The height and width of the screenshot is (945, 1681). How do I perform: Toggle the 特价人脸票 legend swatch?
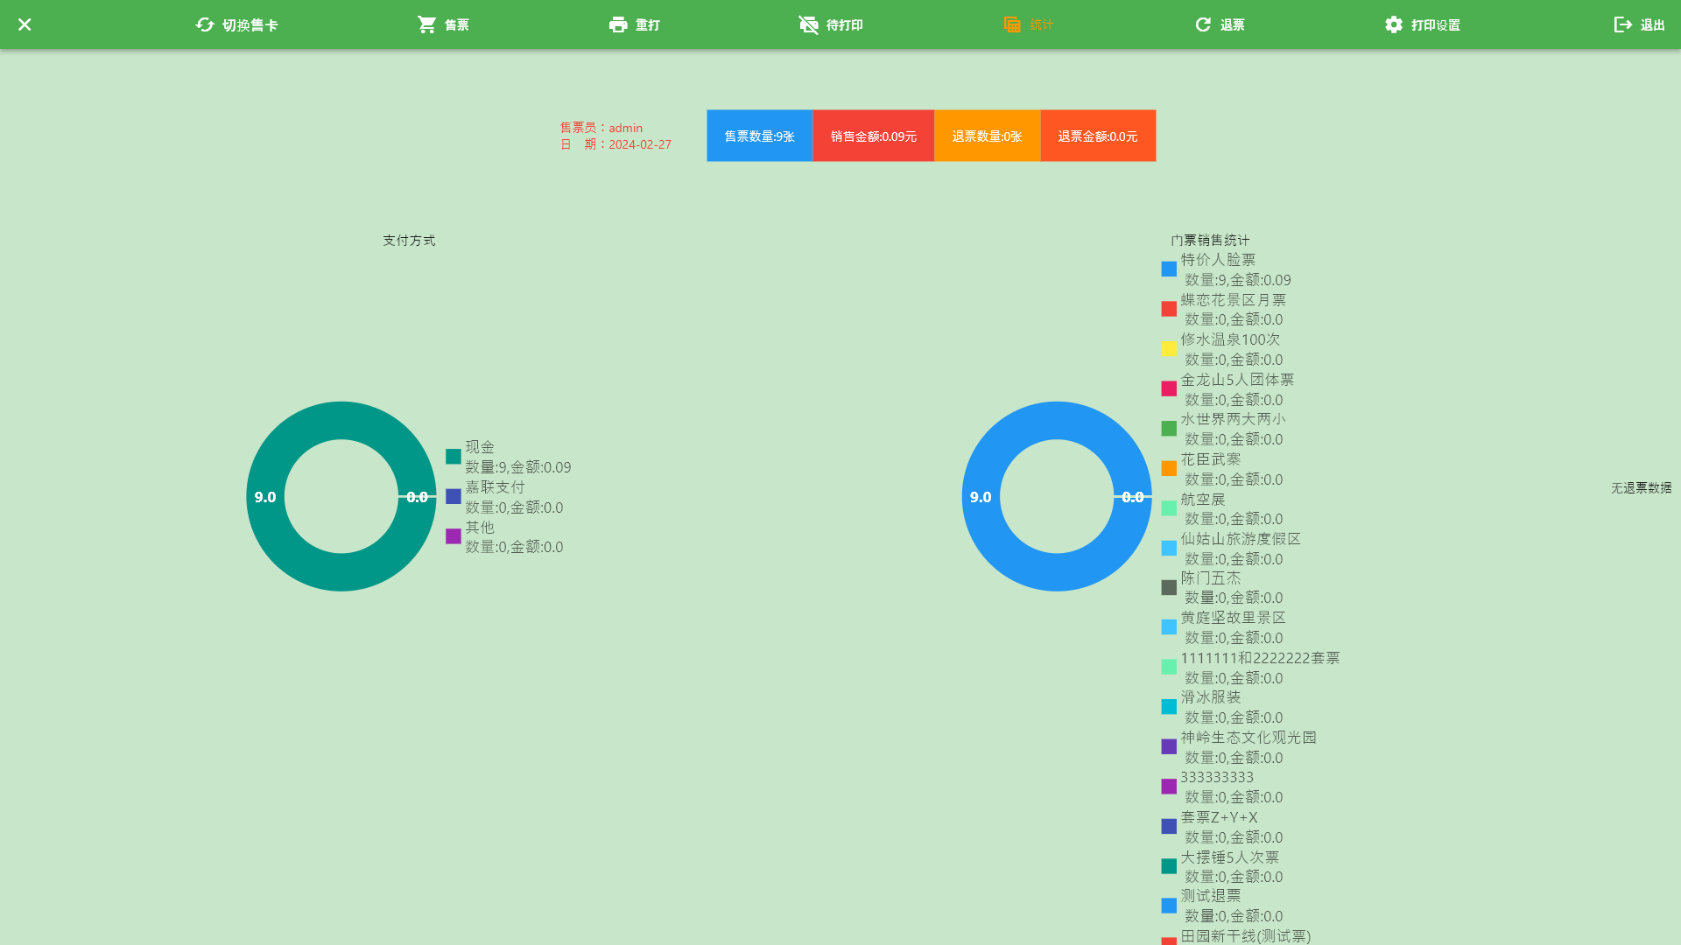(x=1169, y=269)
